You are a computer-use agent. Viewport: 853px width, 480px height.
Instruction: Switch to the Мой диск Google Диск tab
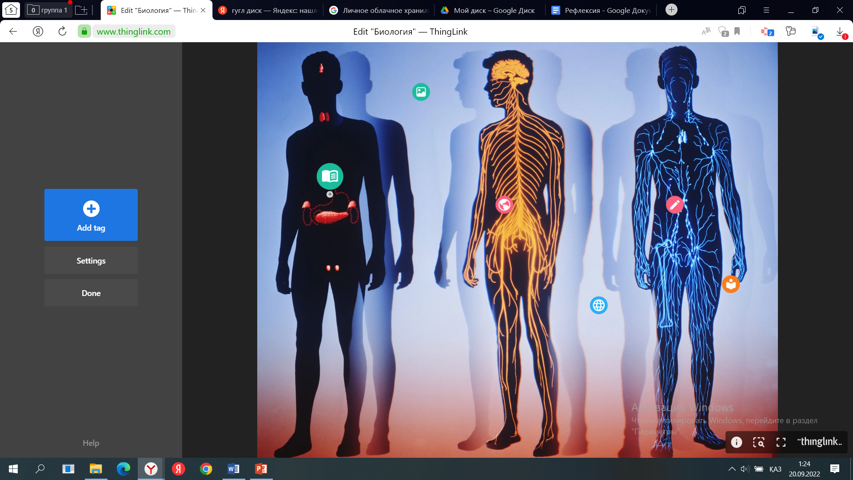point(488,10)
